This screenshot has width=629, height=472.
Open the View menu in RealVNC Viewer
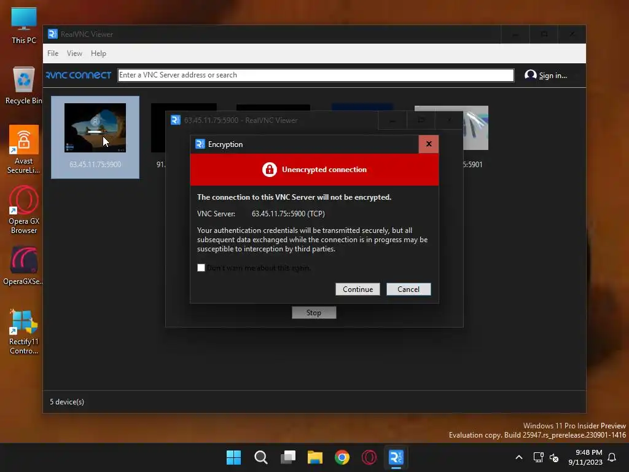[74, 53]
